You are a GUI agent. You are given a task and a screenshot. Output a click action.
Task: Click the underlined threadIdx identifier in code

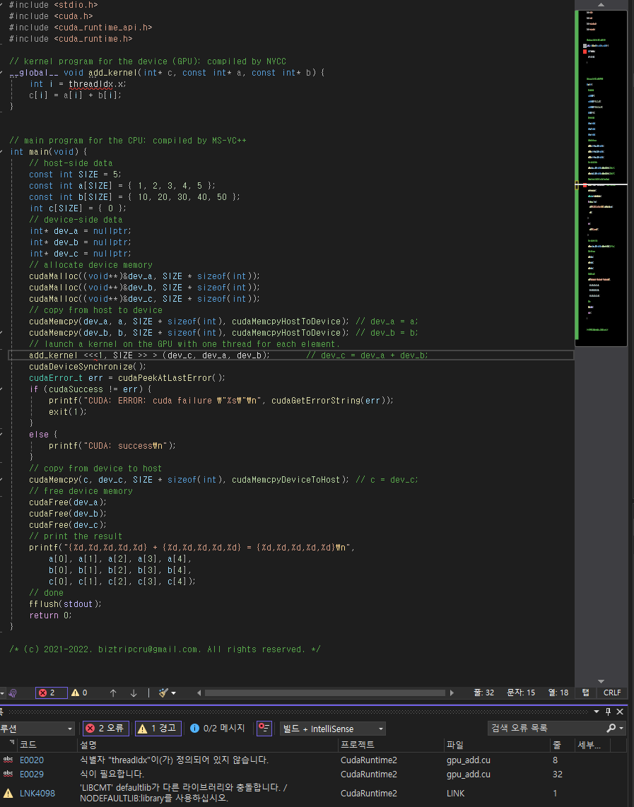point(90,84)
